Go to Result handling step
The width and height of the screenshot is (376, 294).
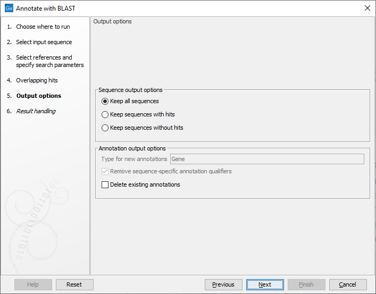[x=36, y=111]
